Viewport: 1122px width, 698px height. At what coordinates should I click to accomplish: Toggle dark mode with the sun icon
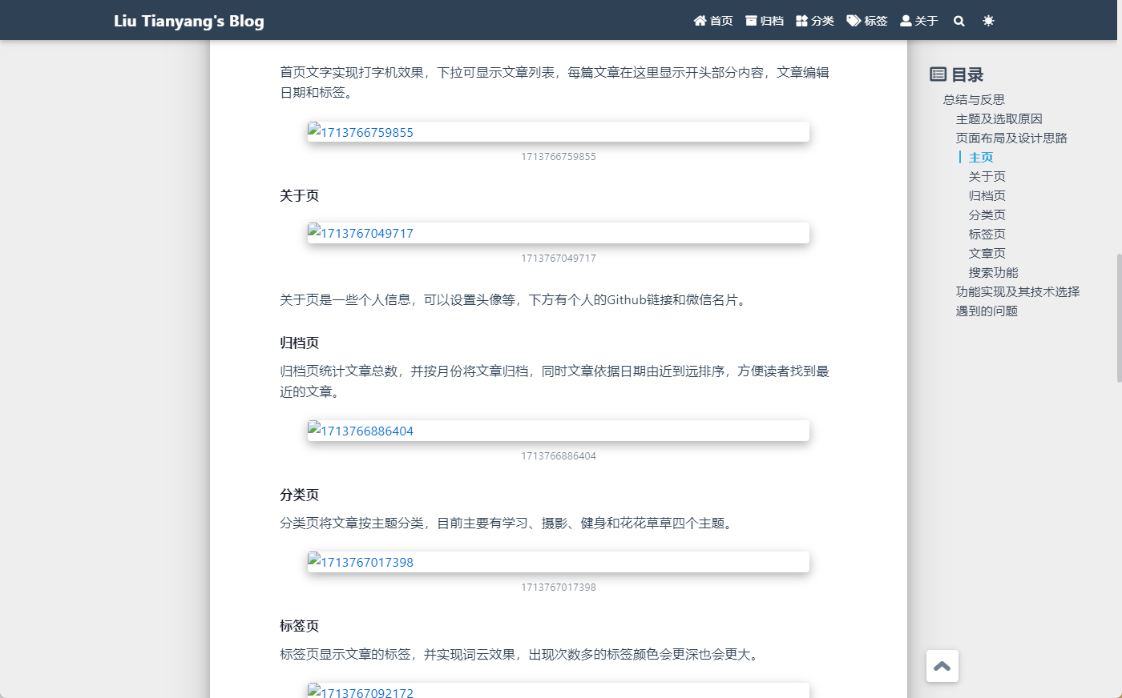tap(988, 21)
